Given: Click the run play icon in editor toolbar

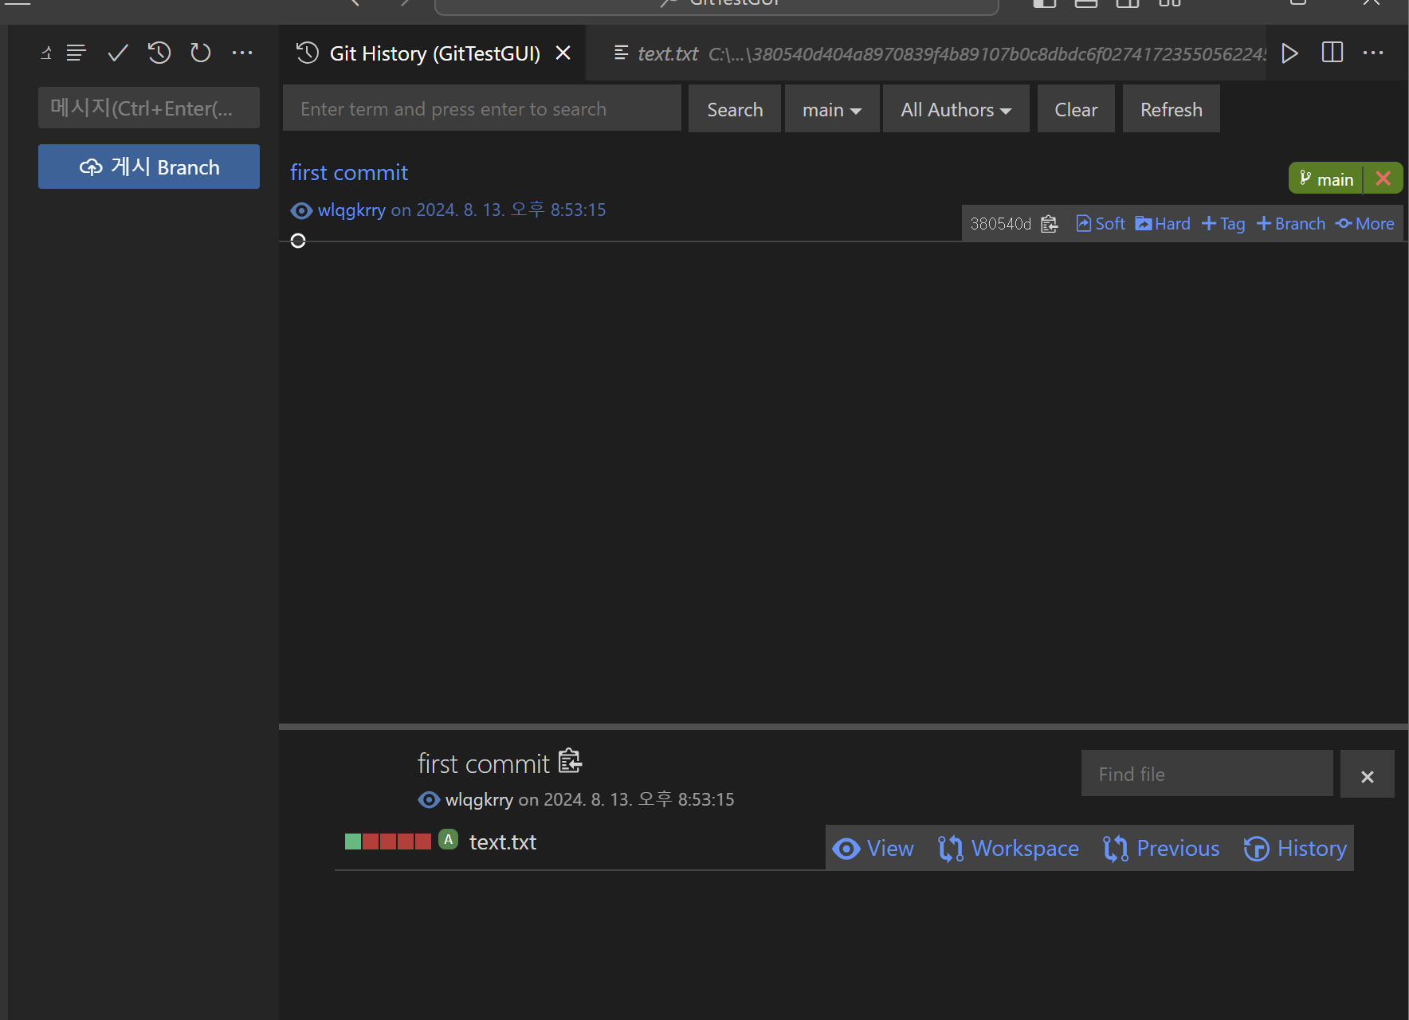Looking at the screenshot, I should [1289, 53].
